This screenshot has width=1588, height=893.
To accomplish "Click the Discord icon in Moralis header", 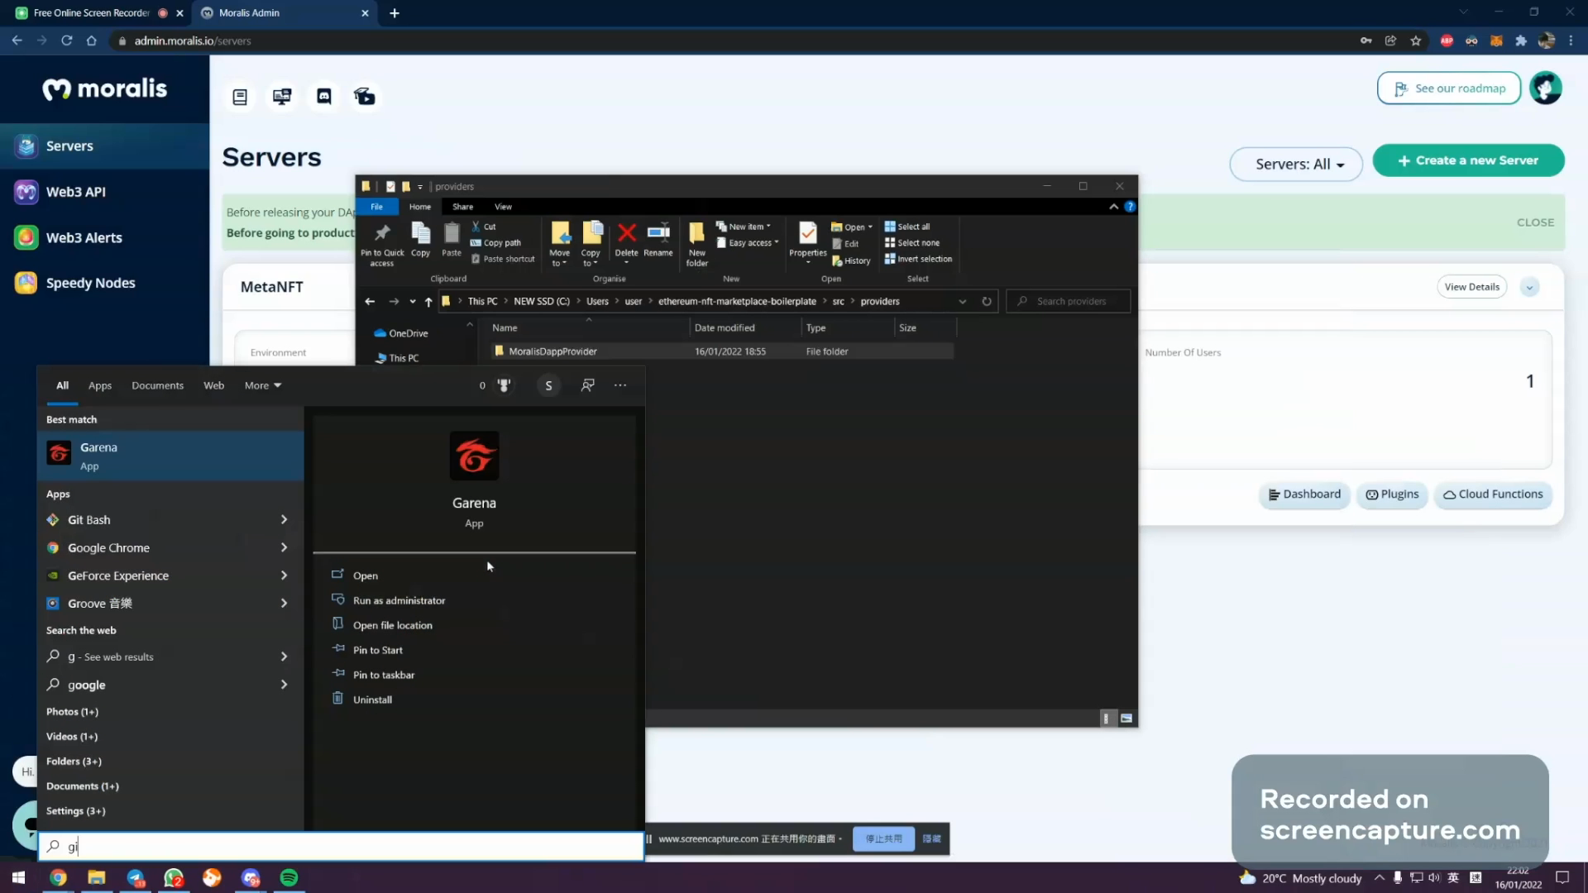I will [324, 97].
